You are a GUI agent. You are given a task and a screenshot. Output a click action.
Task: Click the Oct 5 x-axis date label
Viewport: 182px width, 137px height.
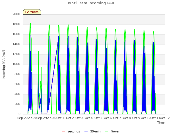98,118
